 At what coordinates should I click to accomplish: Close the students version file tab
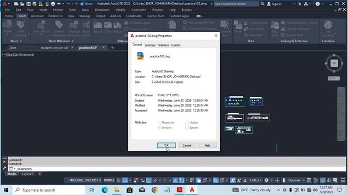pos(72,48)
